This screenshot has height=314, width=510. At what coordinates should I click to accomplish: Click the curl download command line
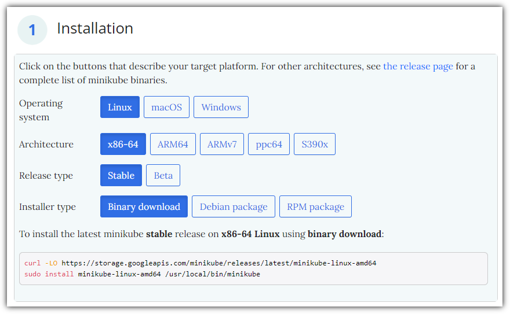201,263
